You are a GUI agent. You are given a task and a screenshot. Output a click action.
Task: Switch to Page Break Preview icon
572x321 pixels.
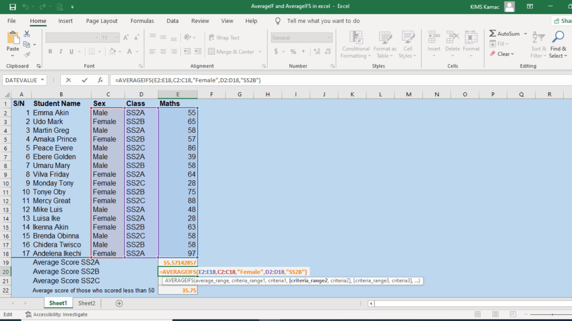[513, 314]
